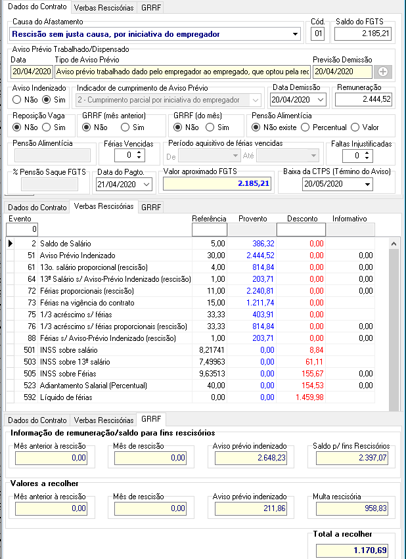Select Não existe for Pensão Alimentícia
Screen dimensions: 406x559
(256, 127)
